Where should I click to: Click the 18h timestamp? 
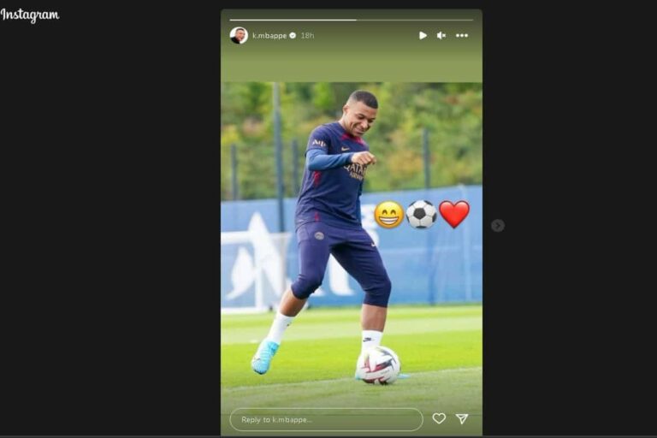(x=307, y=36)
